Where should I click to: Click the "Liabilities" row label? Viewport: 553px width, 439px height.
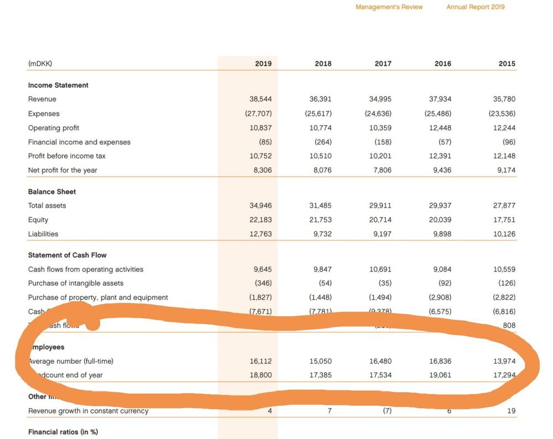coord(43,234)
